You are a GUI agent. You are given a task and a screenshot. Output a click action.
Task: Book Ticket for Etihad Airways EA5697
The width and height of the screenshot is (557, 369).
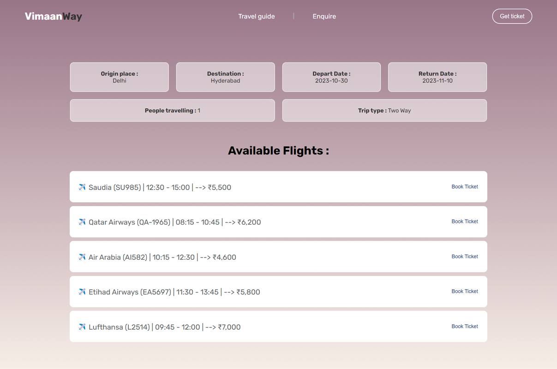[465, 292]
